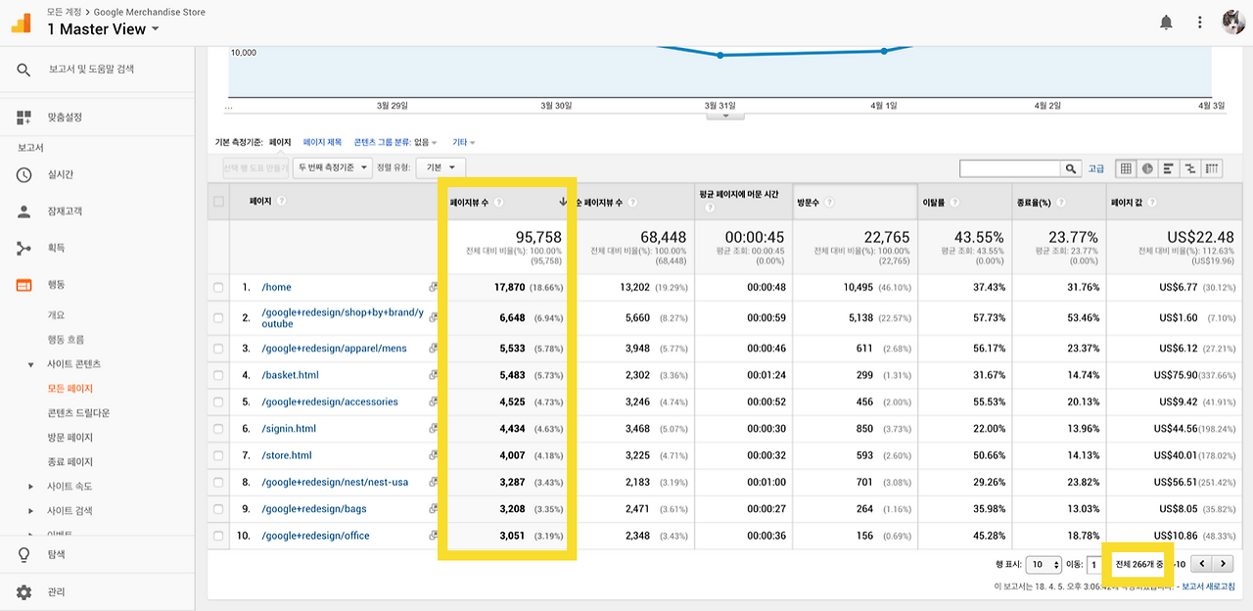Open /signin.html external link icon

433,429
